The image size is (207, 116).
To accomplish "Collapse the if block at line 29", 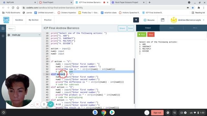I will coord(49,62).
